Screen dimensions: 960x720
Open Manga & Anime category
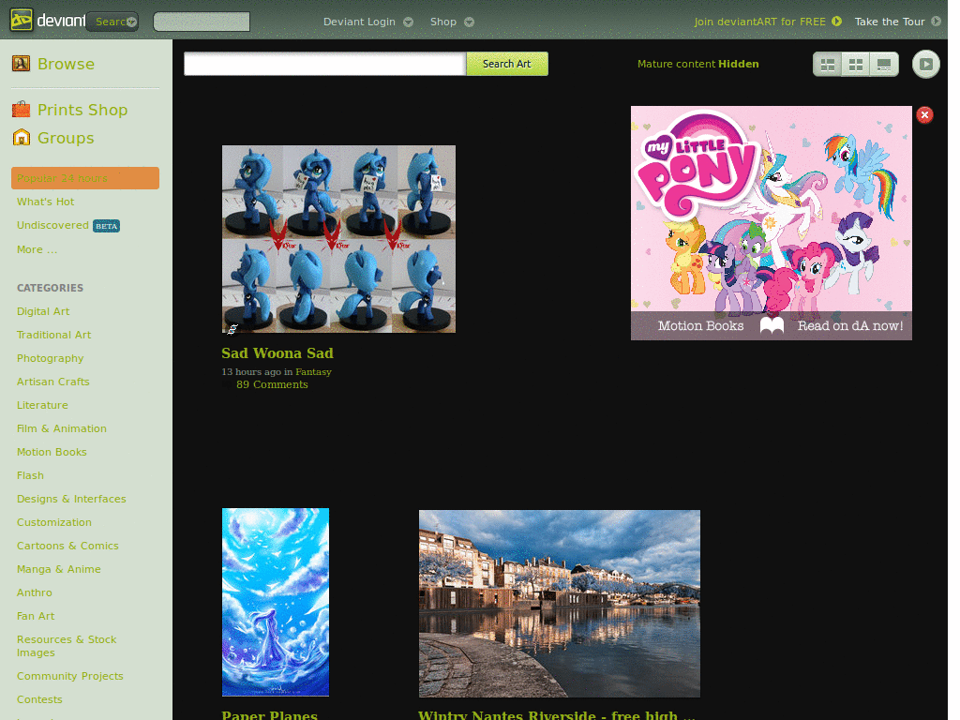(x=59, y=569)
